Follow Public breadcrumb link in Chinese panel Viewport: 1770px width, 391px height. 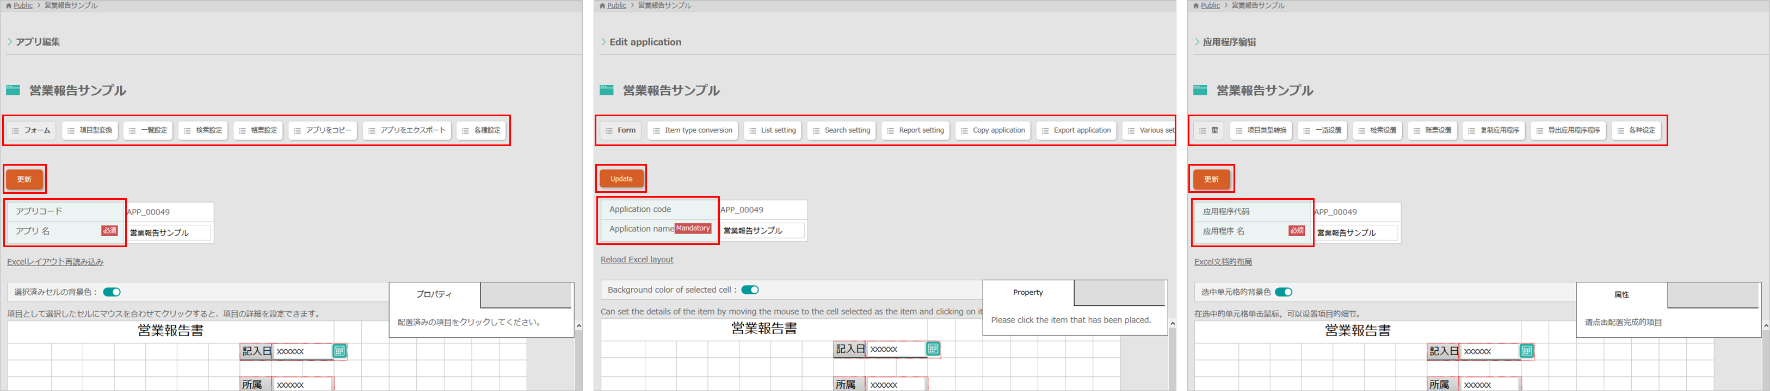point(1210,5)
